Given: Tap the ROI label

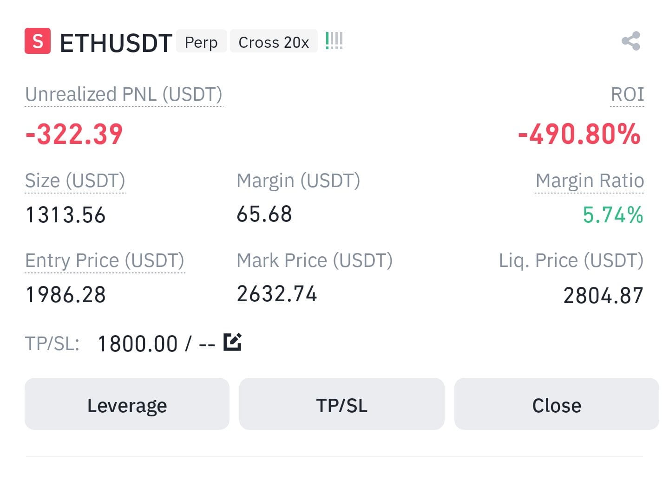Looking at the screenshot, I should [x=627, y=94].
